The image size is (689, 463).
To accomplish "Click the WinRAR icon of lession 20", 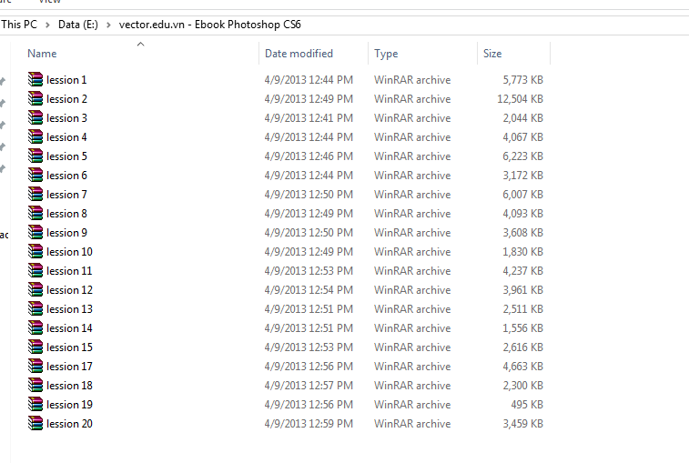I will tap(35, 424).
